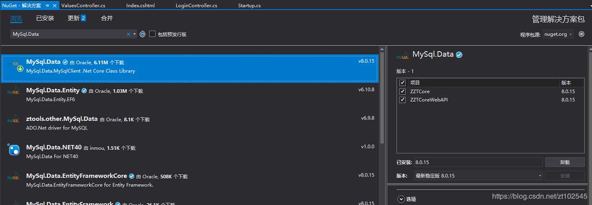Switch to the Browse tab

pyautogui.click(x=16, y=18)
